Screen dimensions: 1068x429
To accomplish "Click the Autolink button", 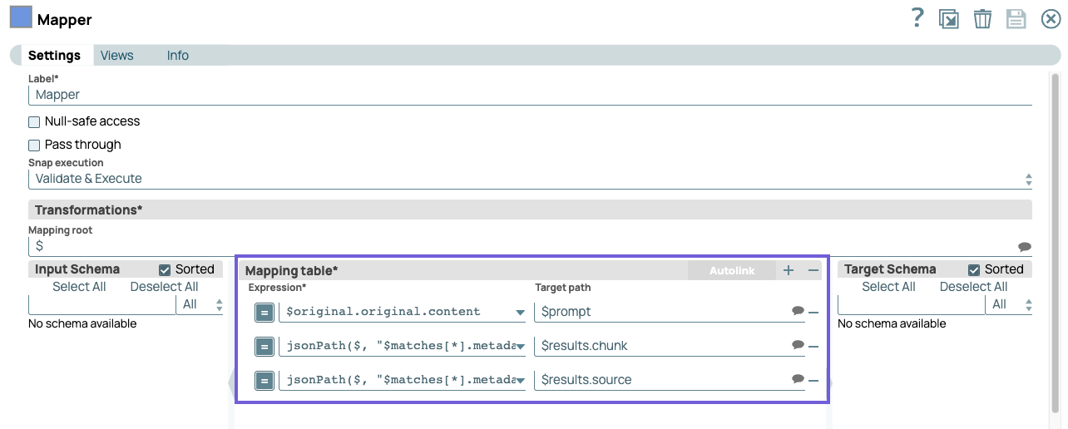I will click(731, 270).
